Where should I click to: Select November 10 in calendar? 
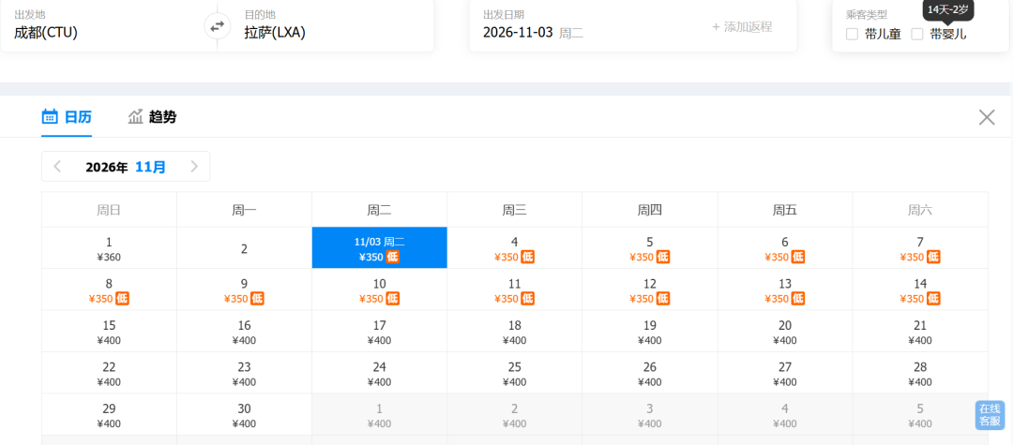point(379,290)
